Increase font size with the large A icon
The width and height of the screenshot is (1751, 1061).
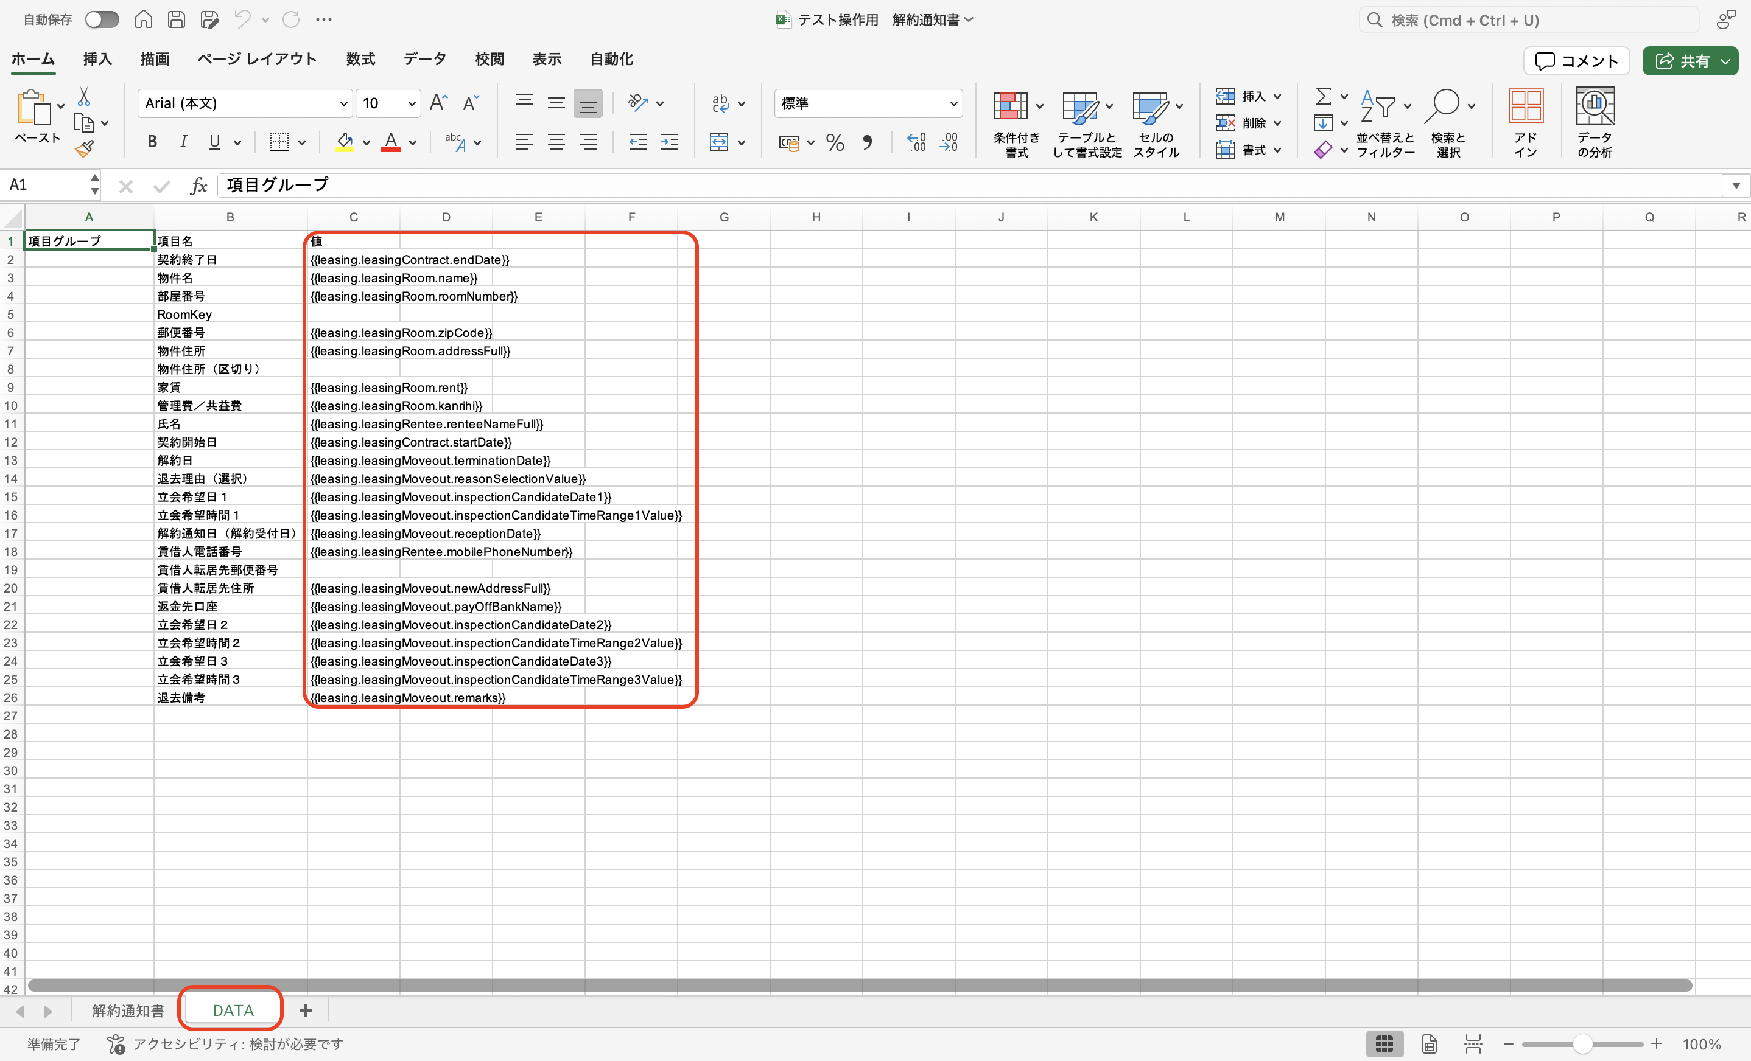(x=438, y=103)
